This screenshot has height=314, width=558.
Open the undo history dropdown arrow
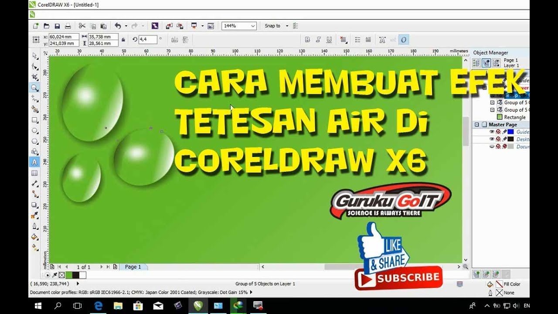(x=126, y=26)
